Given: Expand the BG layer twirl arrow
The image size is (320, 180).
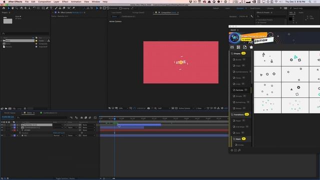Looking at the screenshot, I should click(12, 135).
